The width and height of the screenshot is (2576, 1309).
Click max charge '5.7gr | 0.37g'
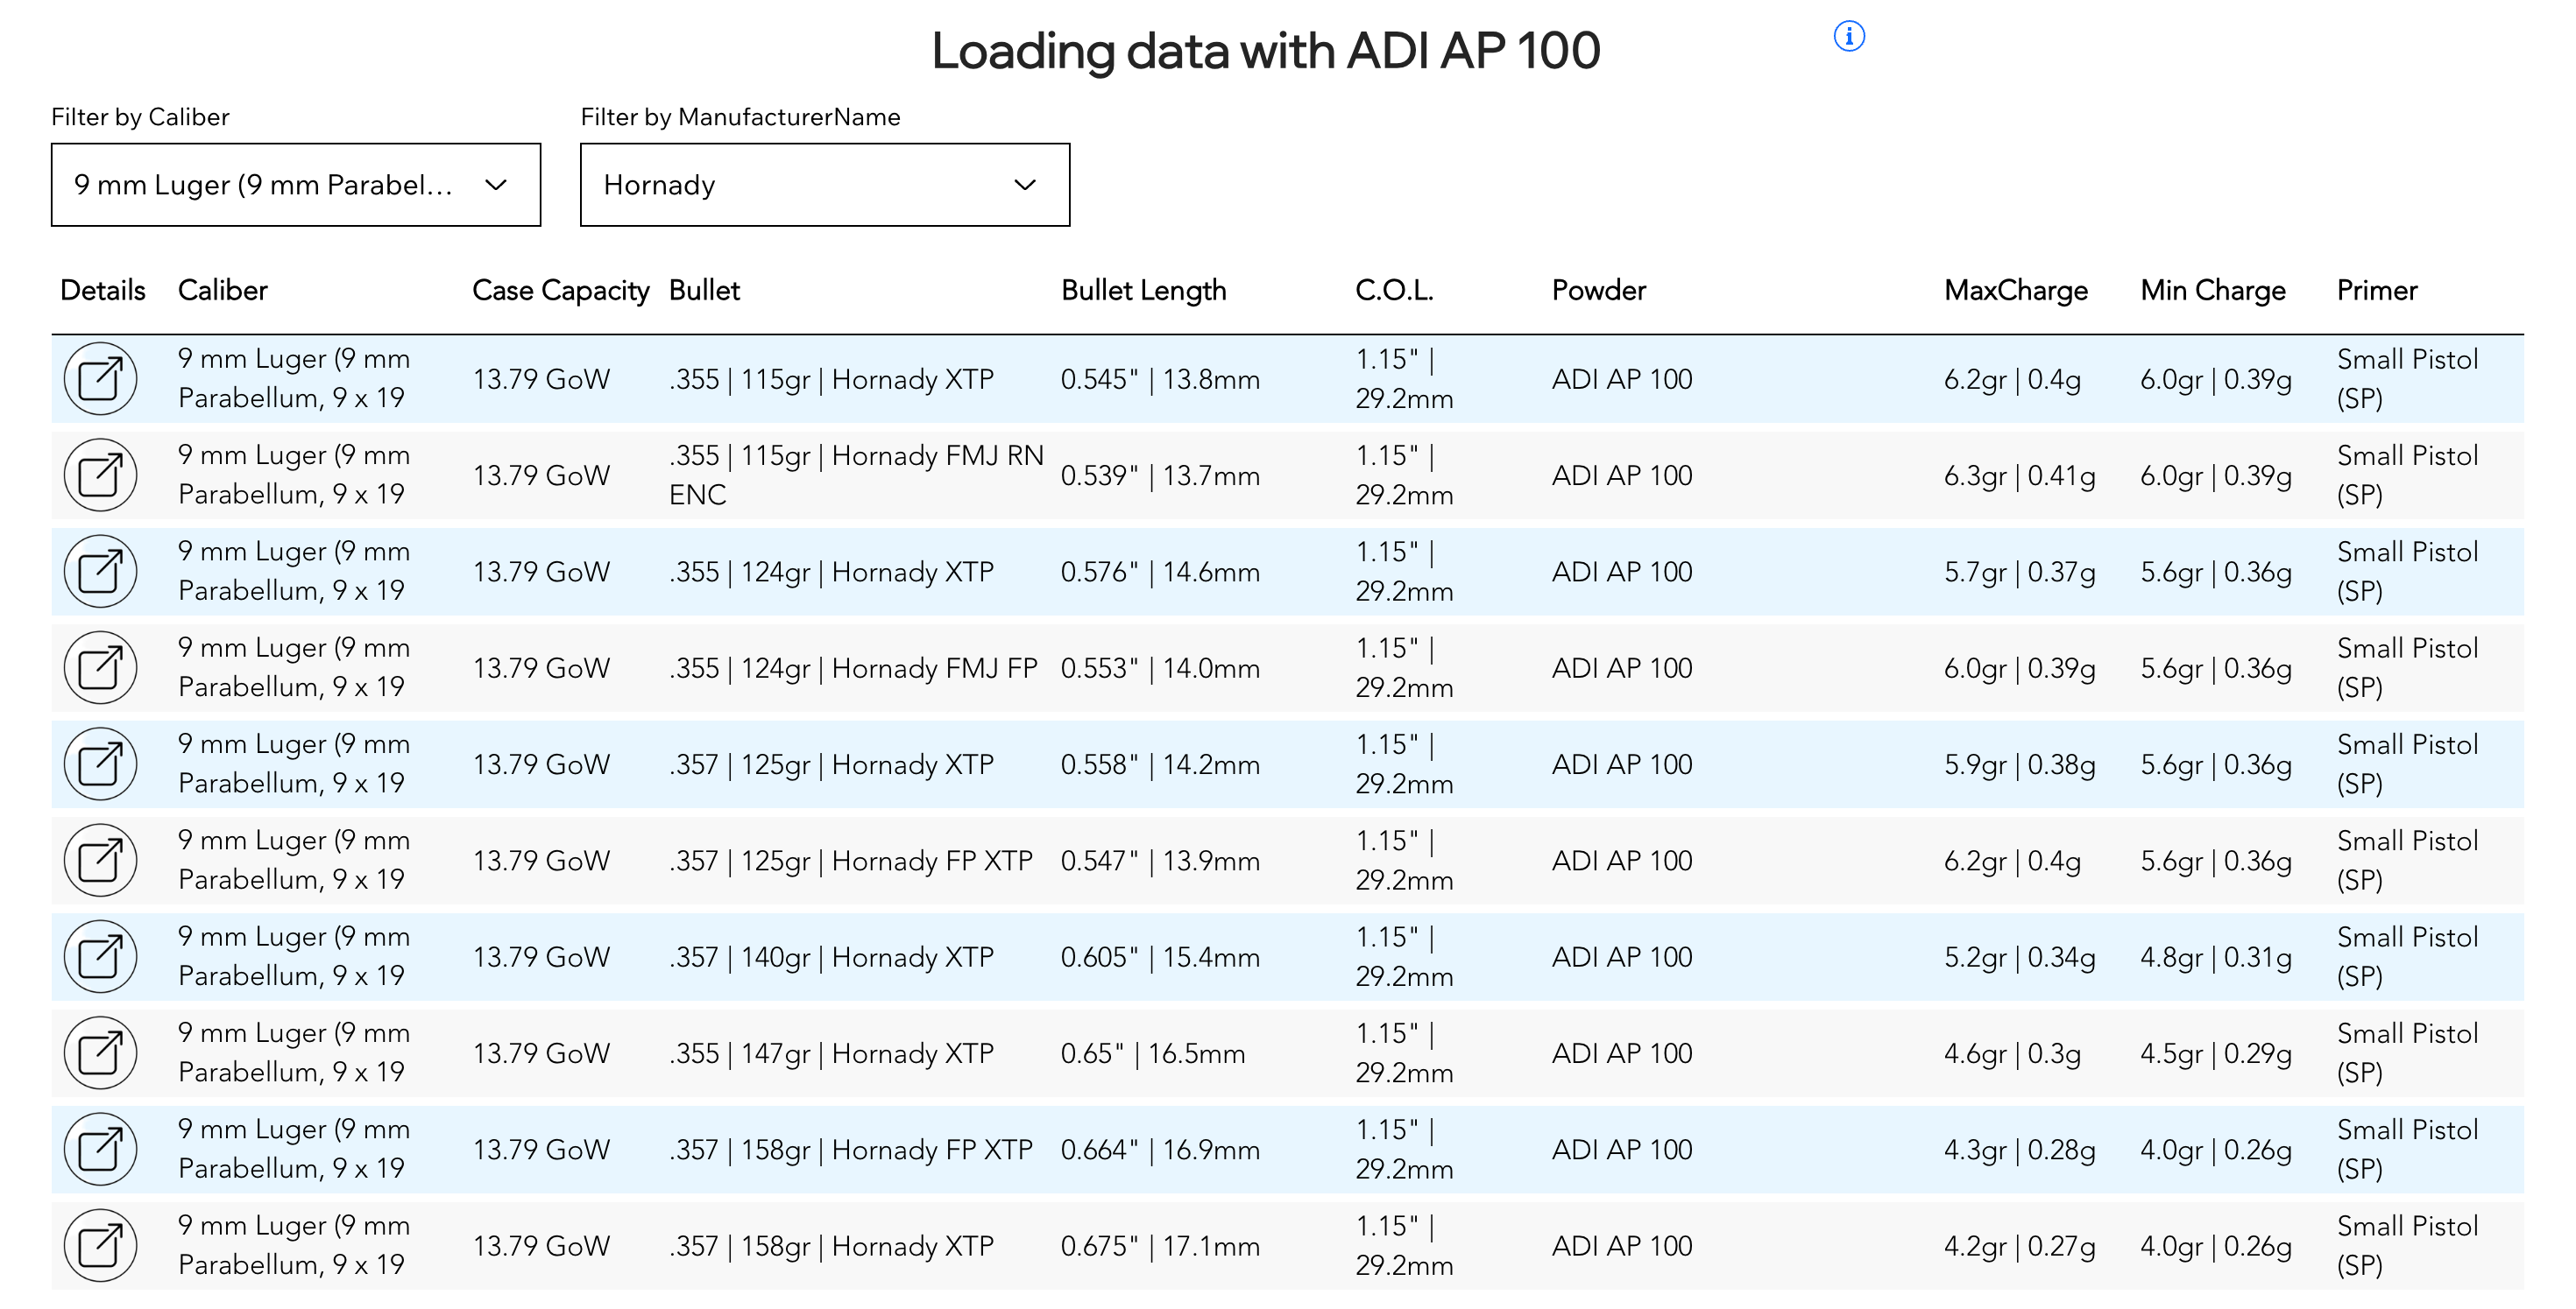(2020, 573)
